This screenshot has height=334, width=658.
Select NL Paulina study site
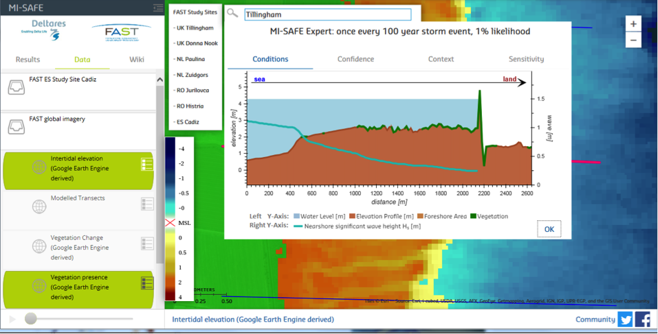pyautogui.click(x=189, y=59)
